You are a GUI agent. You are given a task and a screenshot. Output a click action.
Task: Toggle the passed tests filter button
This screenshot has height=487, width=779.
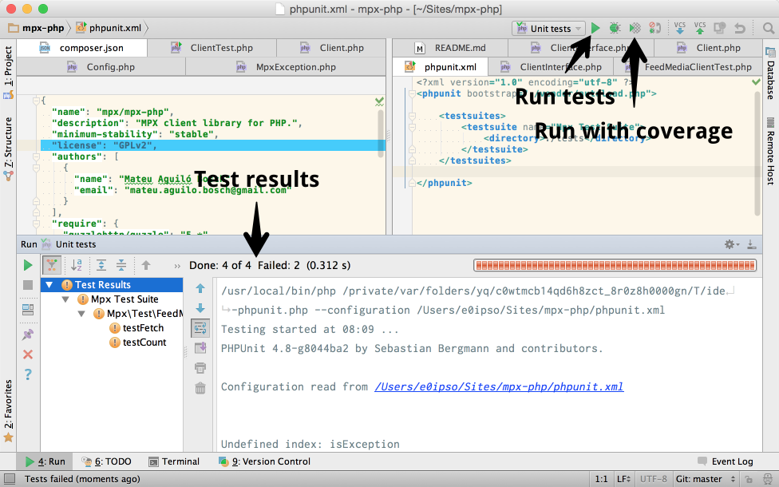point(51,265)
